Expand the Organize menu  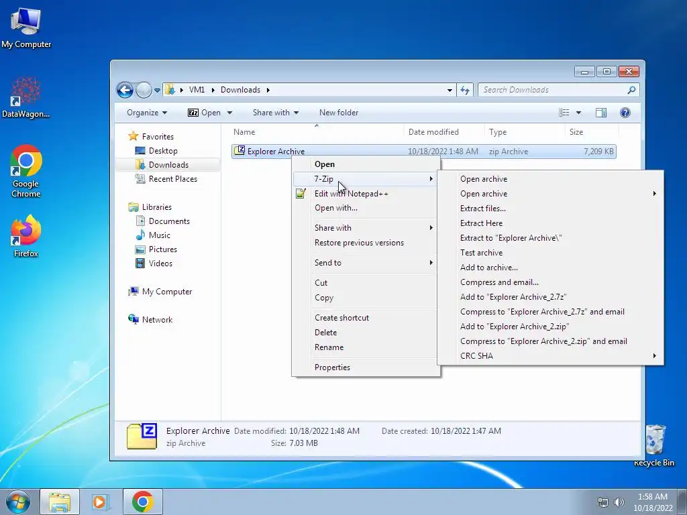pos(147,113)
